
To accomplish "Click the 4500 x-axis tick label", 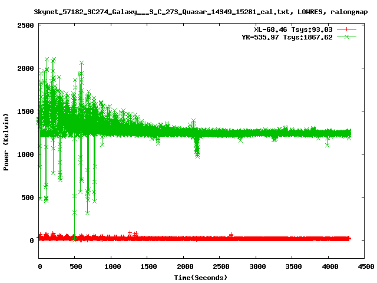I will 366,266.
